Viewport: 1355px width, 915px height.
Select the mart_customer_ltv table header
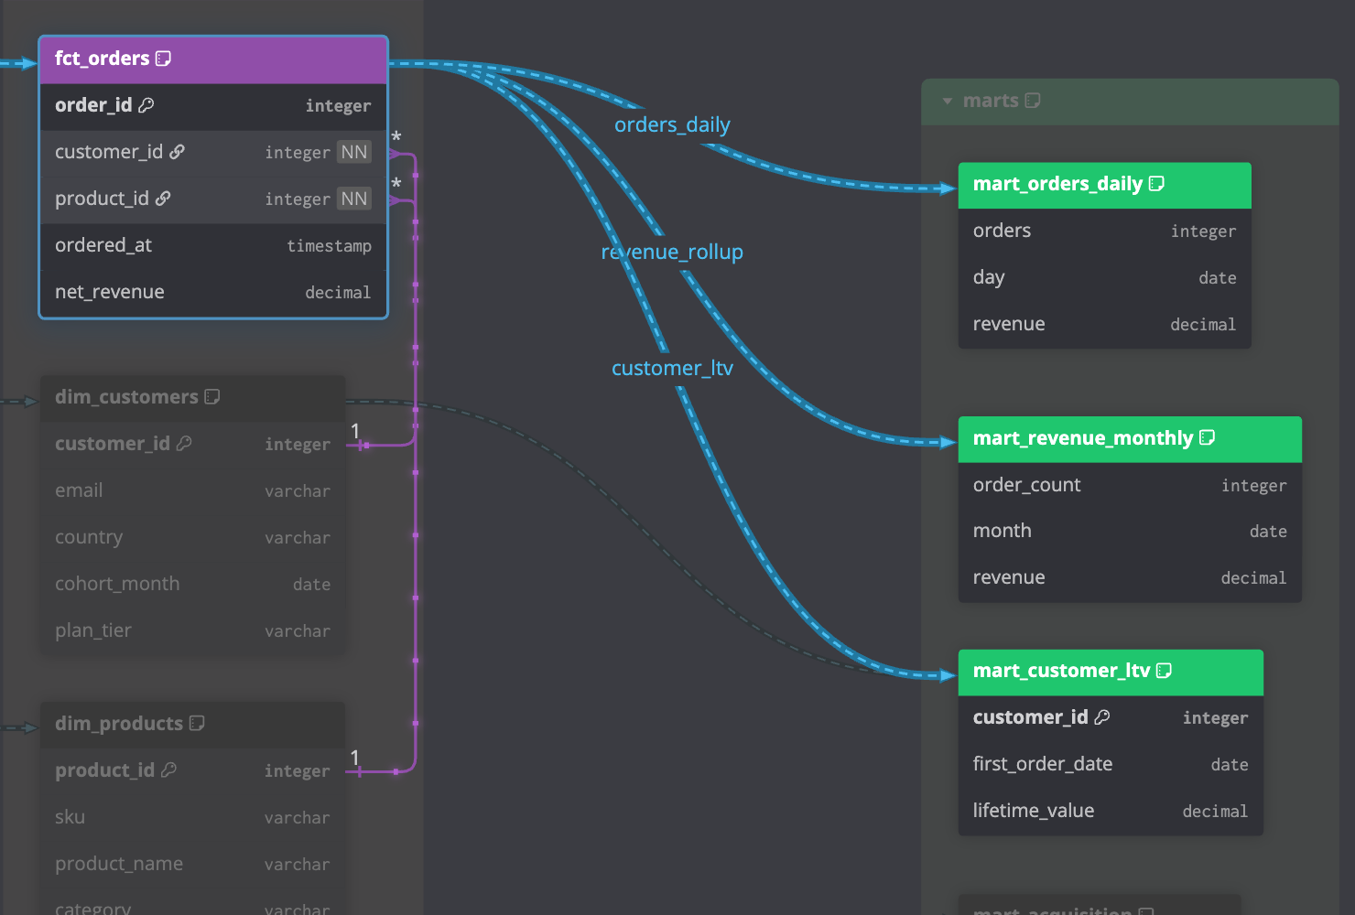1111,673
